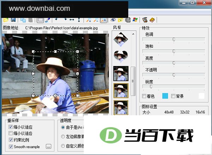Click the grayed paste icon
Screen dimensions: 212x155
(31, 20)
